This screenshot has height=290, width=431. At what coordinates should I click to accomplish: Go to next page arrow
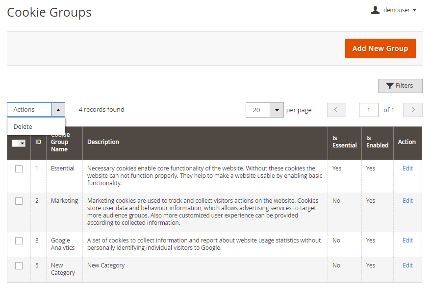tap(413, 110)
